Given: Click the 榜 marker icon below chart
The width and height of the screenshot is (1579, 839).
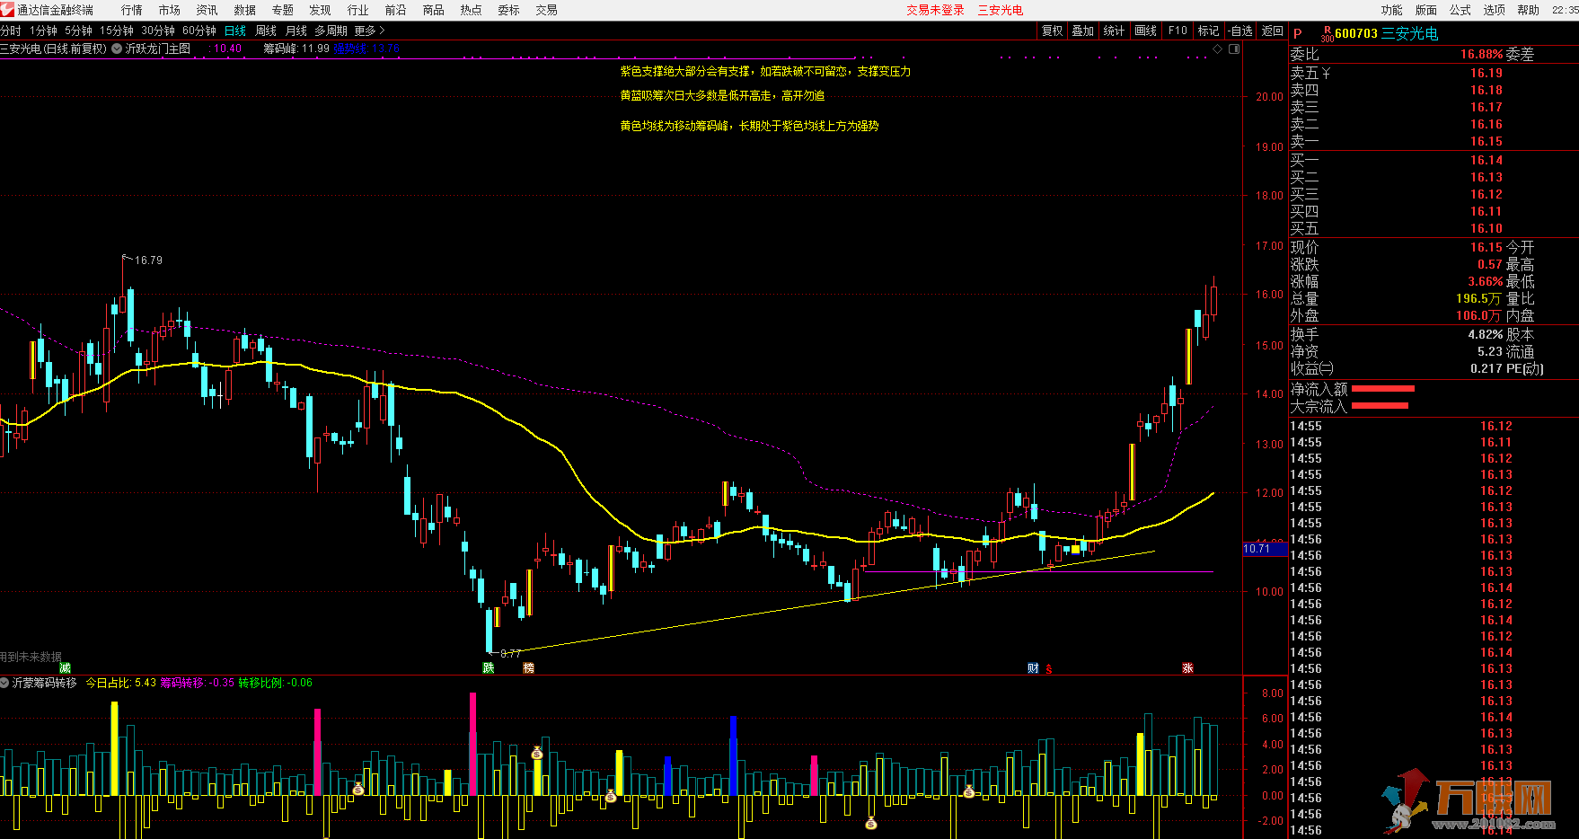Looking at the screenshot, I should click(528, 667).
